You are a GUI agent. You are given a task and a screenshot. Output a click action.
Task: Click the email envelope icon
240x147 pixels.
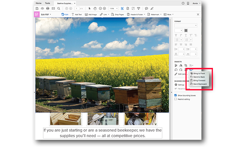[x=53, y=8]
